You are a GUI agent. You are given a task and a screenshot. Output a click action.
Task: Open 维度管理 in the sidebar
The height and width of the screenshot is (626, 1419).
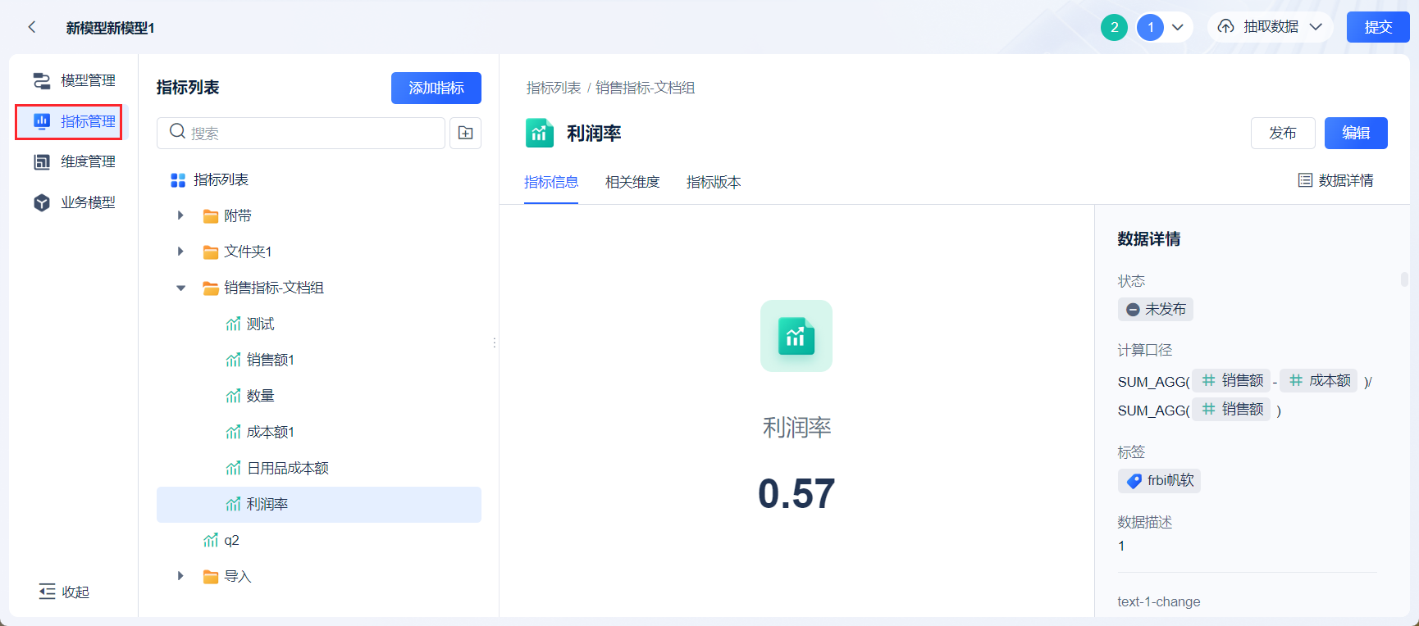[x=73, y=161]
